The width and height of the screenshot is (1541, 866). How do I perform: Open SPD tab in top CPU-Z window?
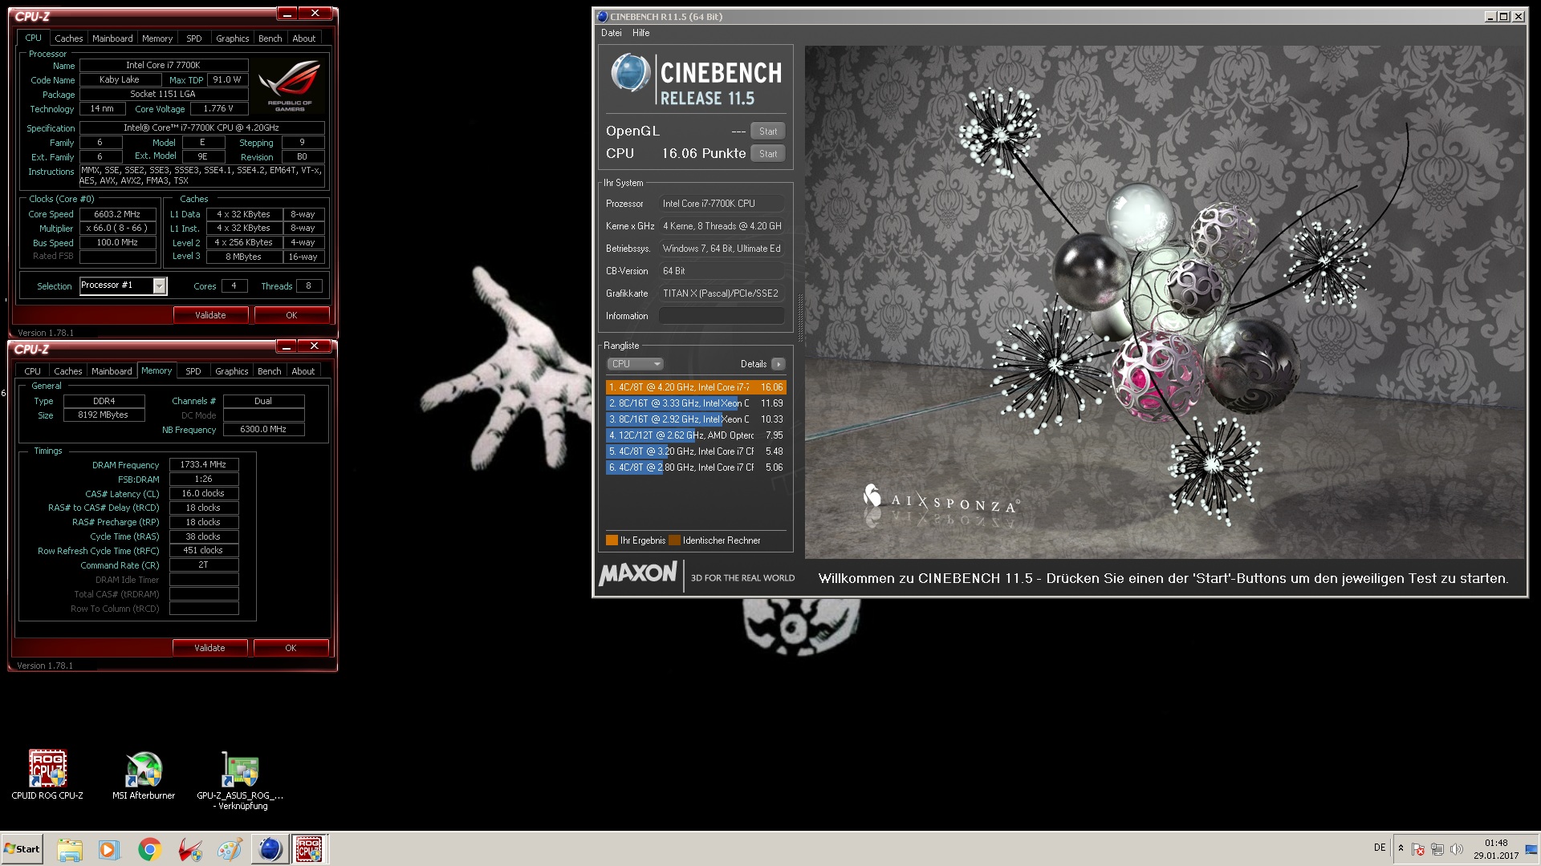point(194,38)
